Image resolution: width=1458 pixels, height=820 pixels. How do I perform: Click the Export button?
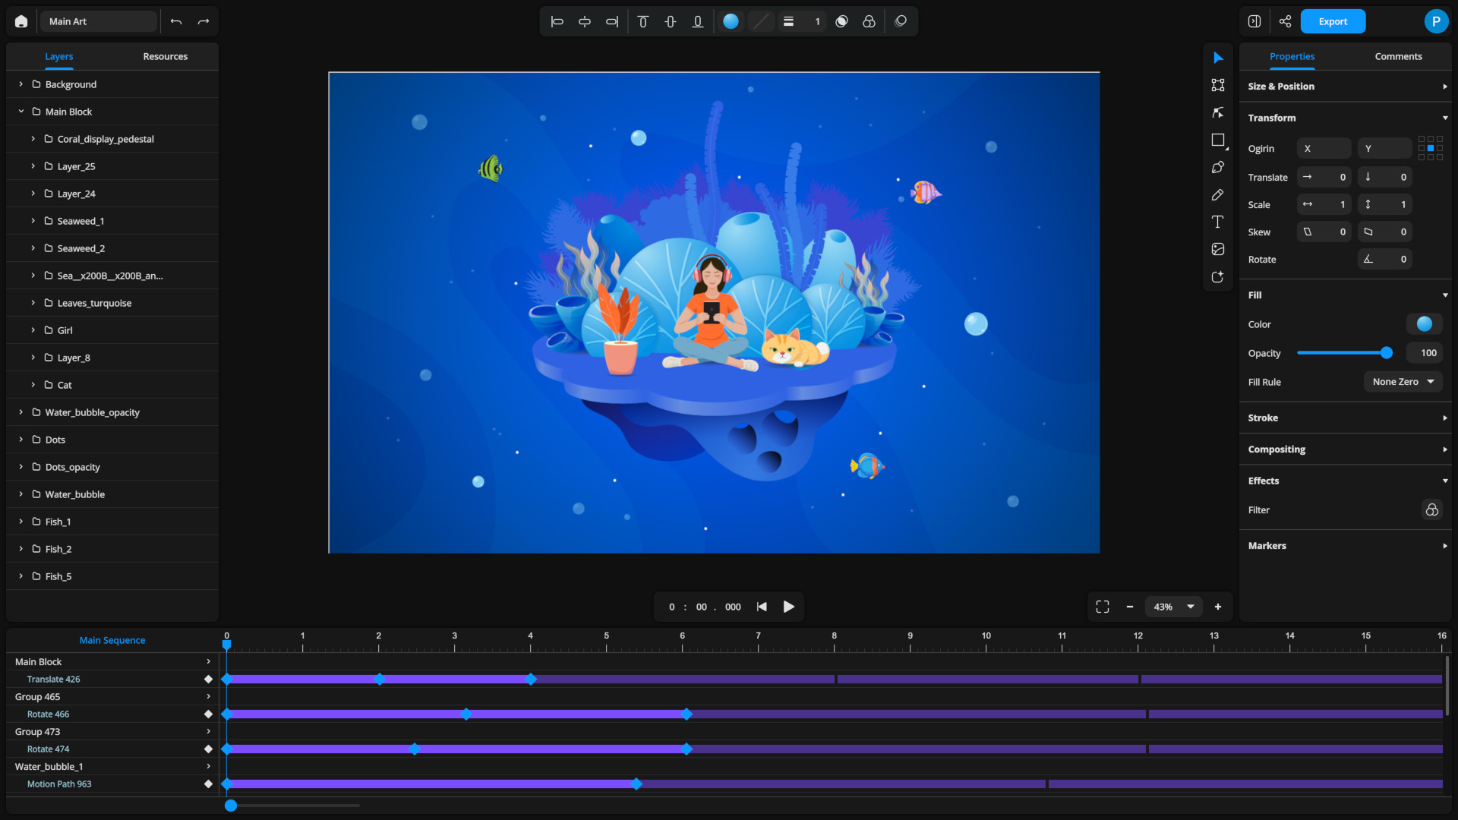coord(1333,21)
